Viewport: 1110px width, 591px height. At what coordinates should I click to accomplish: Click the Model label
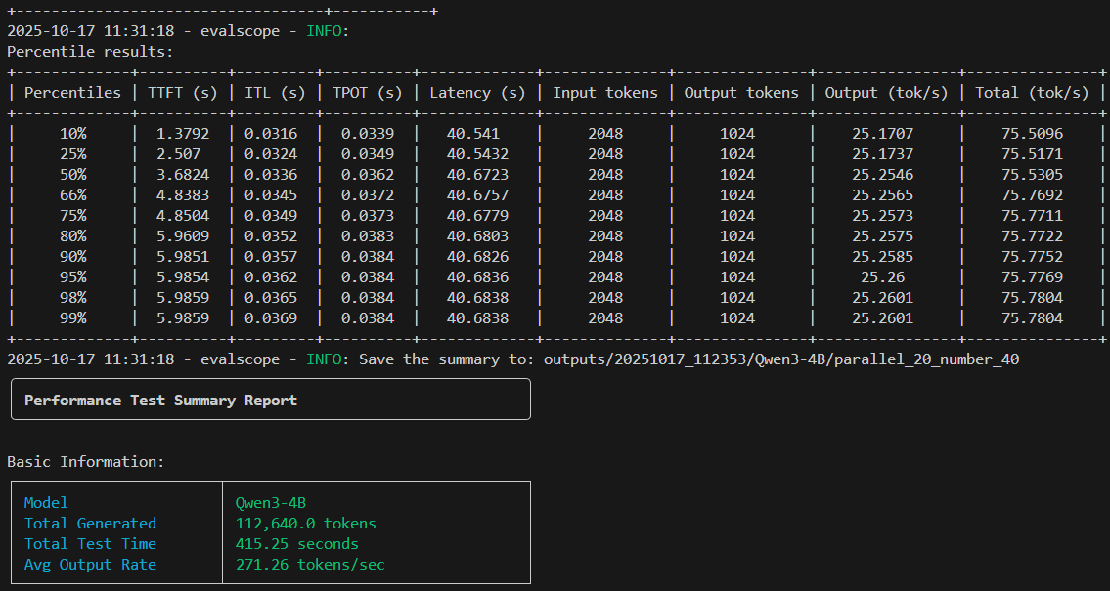point(46,503)
